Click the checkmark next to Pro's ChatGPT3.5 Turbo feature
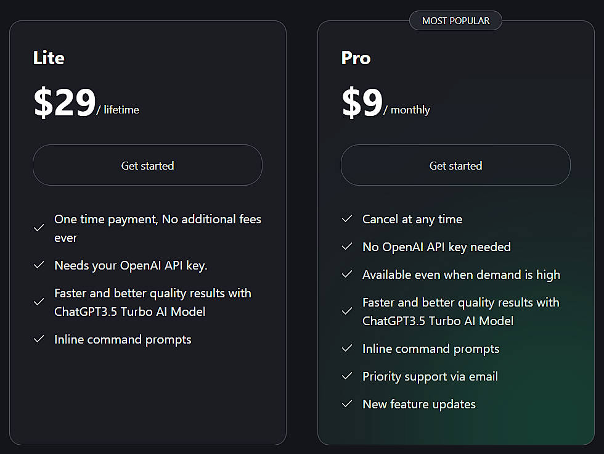The width and height of the screenshot is (604, 454). 346,311
